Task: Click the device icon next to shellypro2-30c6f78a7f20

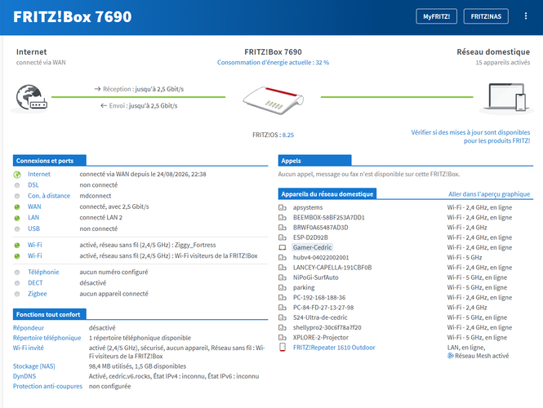Action: (283, 327)
